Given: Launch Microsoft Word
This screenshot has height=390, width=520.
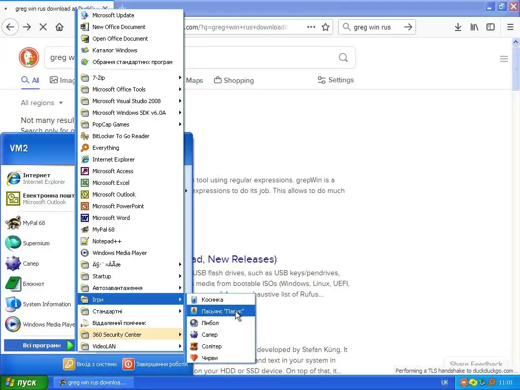Looking at the screenshot, I should 131,218.
